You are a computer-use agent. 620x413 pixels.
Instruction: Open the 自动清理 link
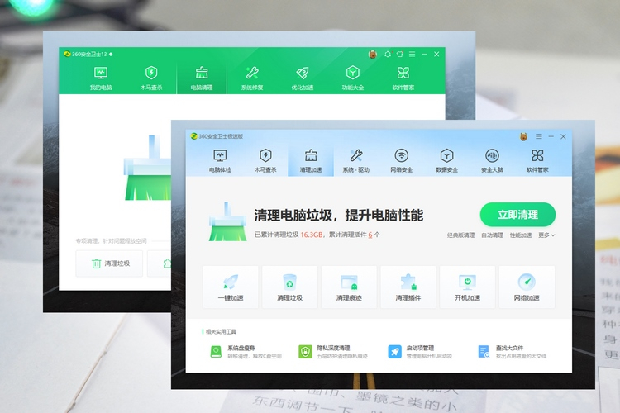click(x=492, y=235)
